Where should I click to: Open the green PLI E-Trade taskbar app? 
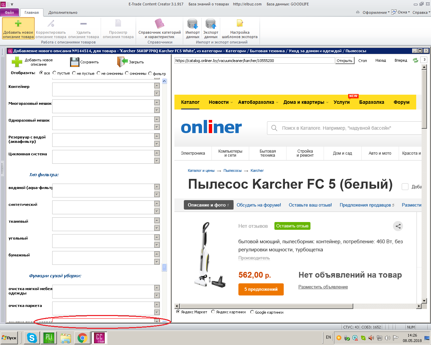click(49, 338)
